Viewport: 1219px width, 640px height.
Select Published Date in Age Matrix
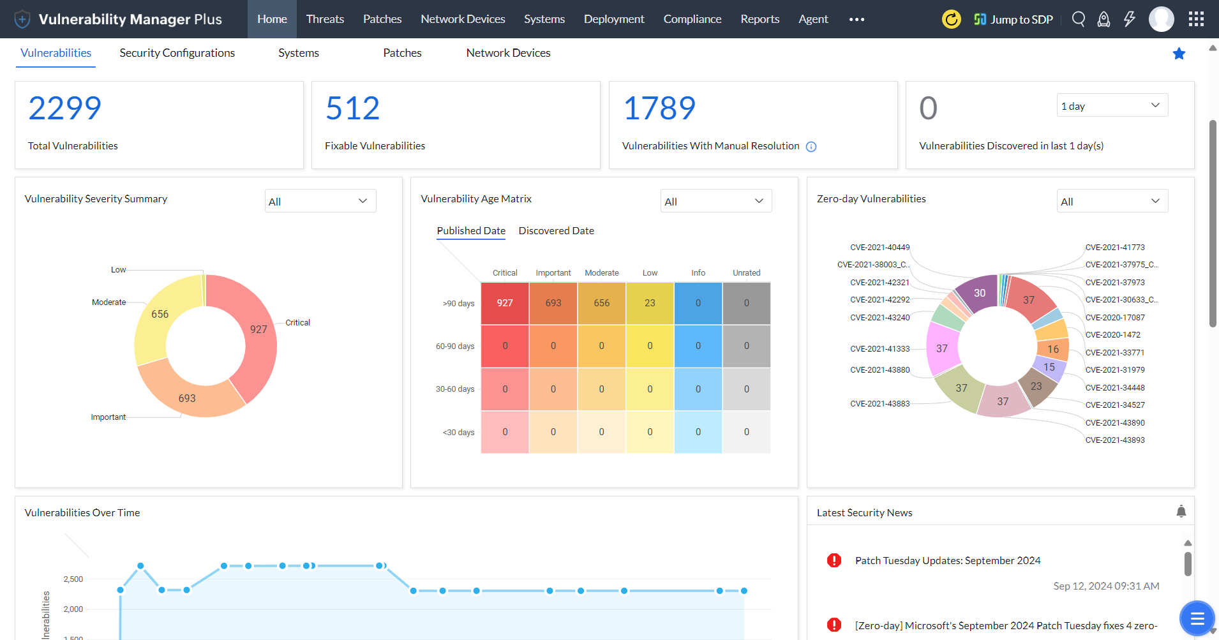[471, 231]
